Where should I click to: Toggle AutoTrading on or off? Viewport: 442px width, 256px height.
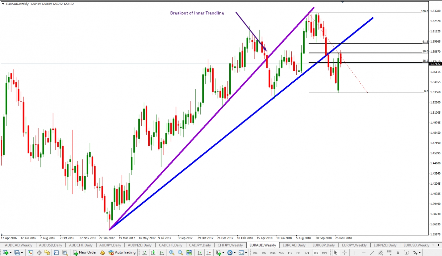click(122, 253)
